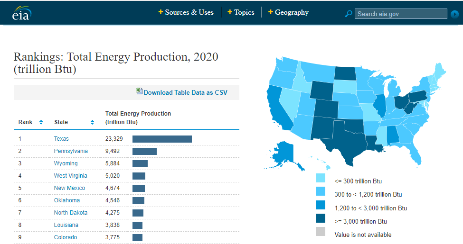Open the Geography menu

tap(288, 12)
